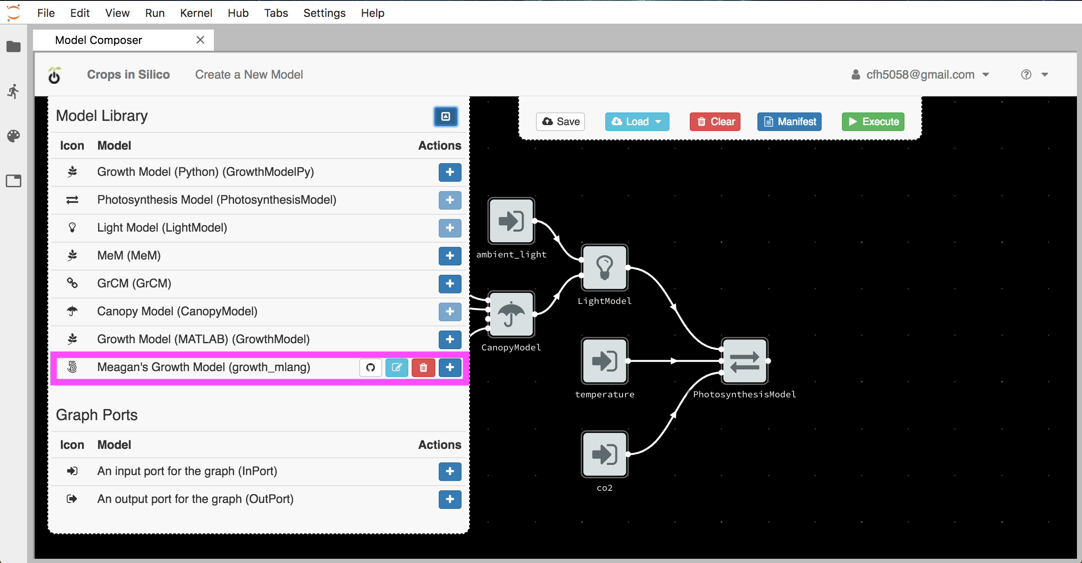Close the Model Composer tab
Viewport: 1082px width, 563px height.
pos(200,40)
